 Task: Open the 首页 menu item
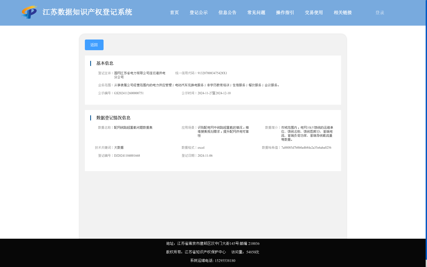click(174, 13)
